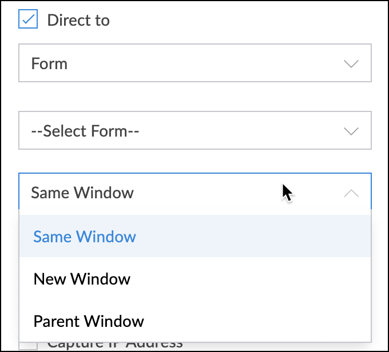The image size is (389, 352).
Task: Click the Direct to label text
Action: 78,20
